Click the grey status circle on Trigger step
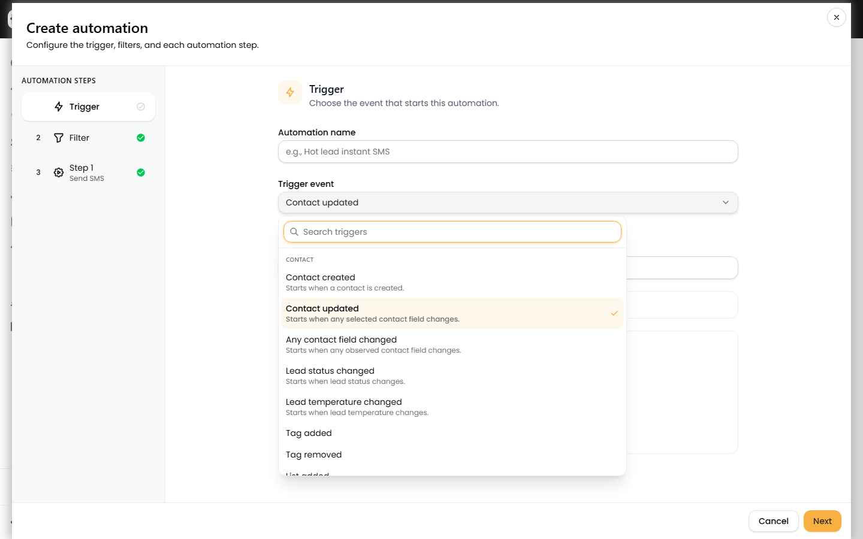Screen dimensions: 863x539 [141, 107]
